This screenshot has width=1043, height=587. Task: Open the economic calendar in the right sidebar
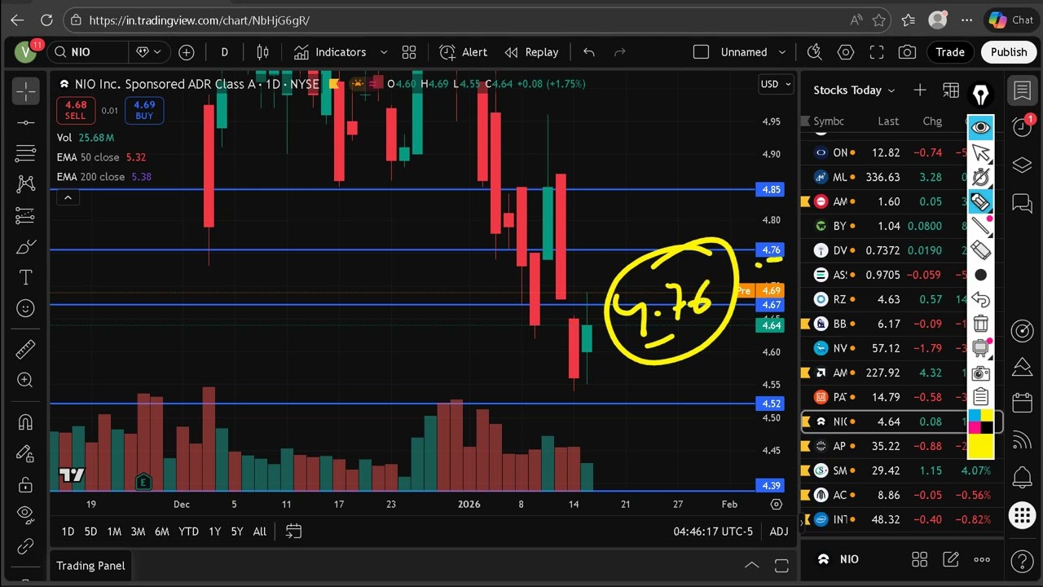pos(1023,403)
